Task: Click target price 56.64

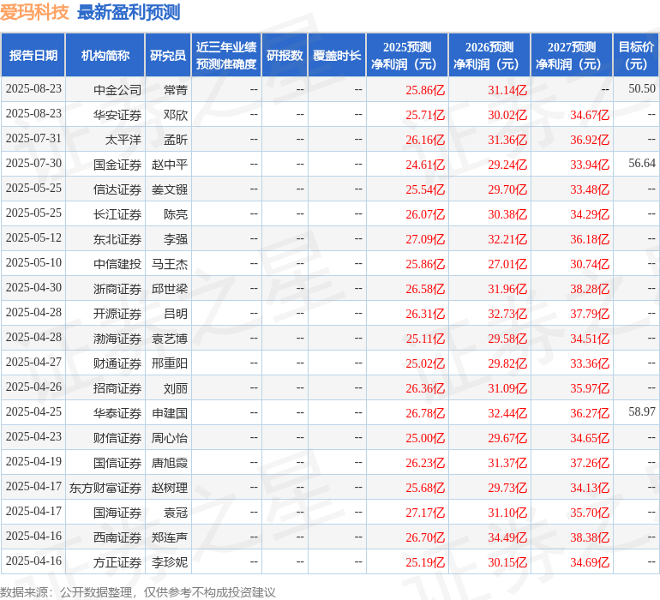Action: [642, 163]
